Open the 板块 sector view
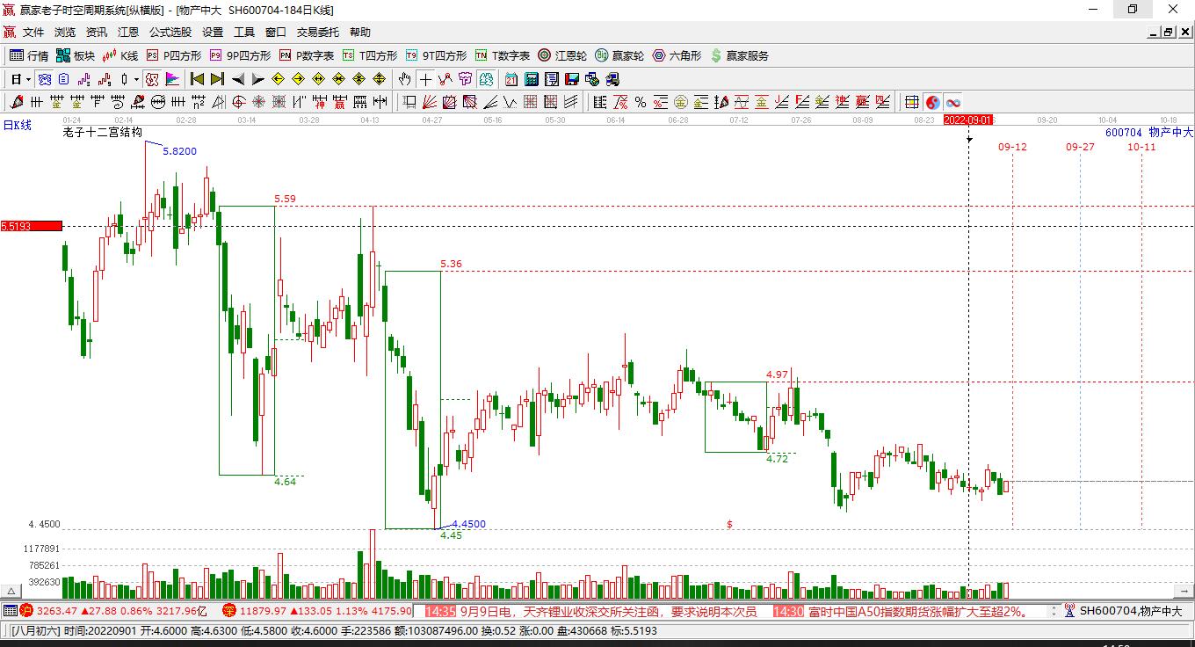This screenshot has width=1195, height=647. 75,55
